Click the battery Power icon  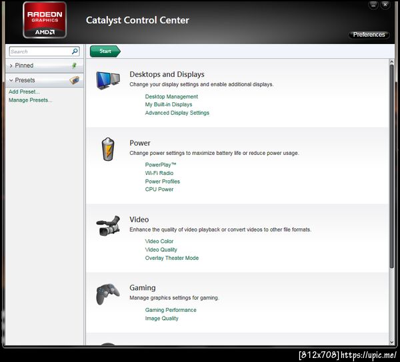(x=108, y=150)
